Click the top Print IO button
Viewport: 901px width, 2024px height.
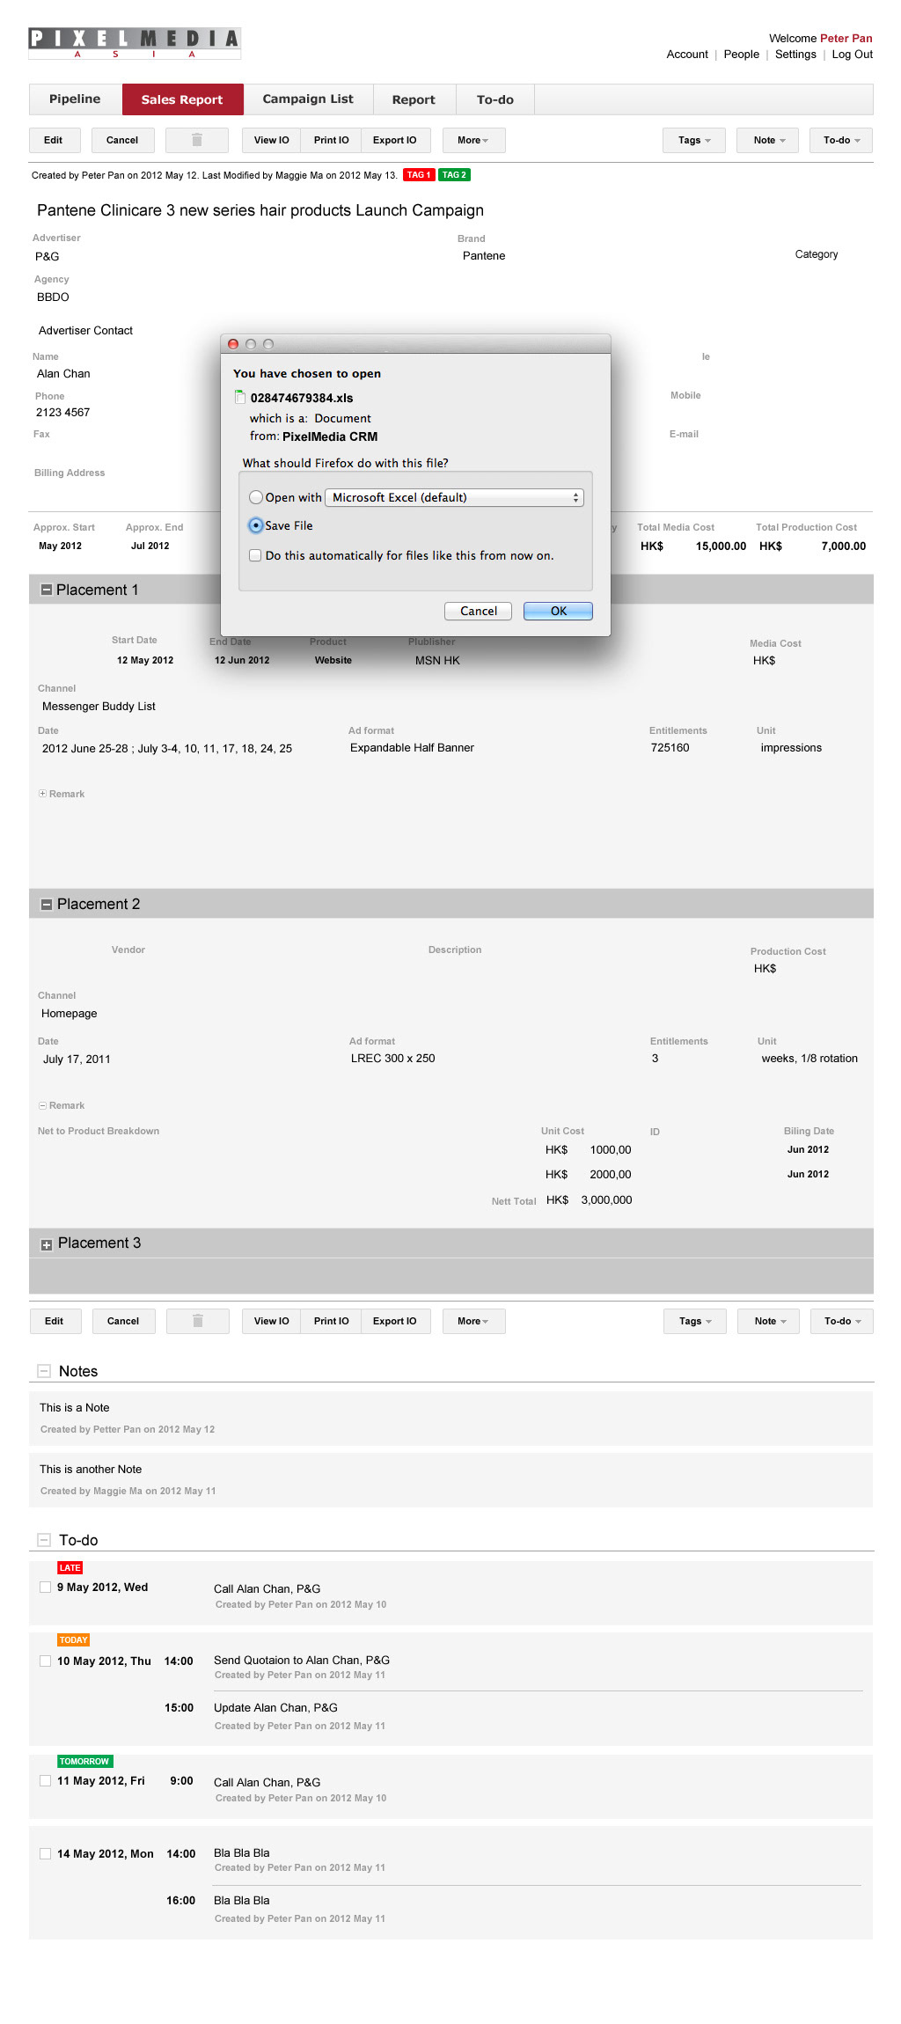331,140
